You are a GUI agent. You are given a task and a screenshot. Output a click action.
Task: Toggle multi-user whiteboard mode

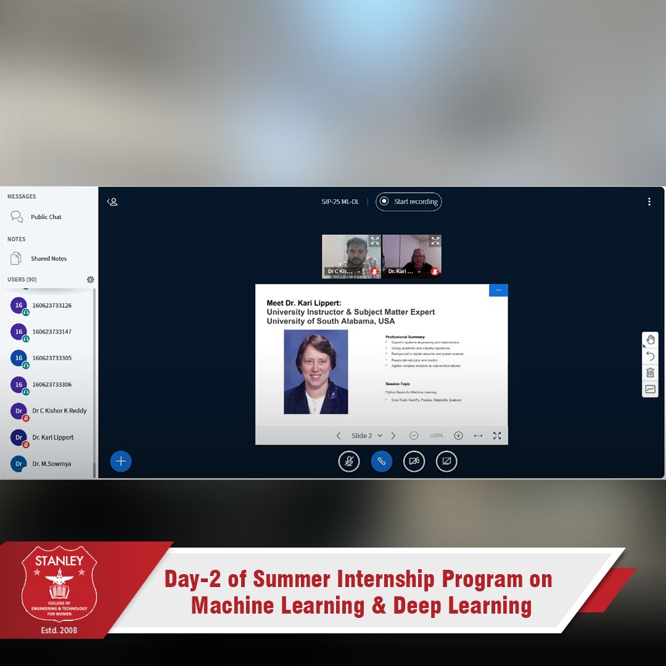click(650, 389)
